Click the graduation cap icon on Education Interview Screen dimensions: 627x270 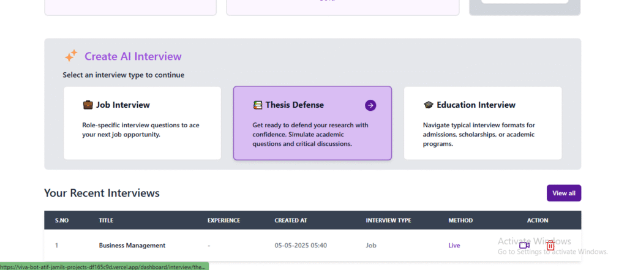point(429,105)
